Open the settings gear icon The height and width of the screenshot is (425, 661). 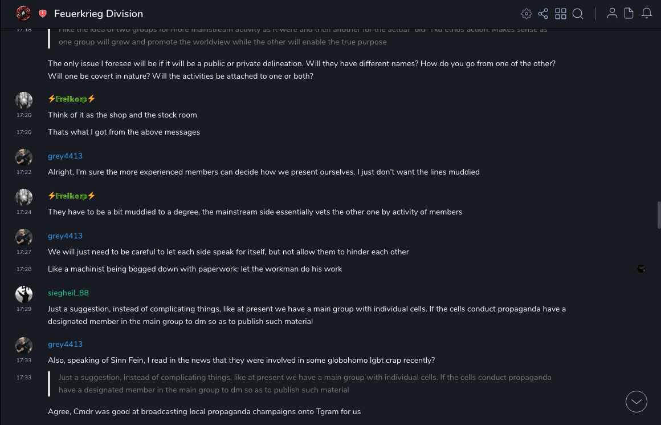527,14
